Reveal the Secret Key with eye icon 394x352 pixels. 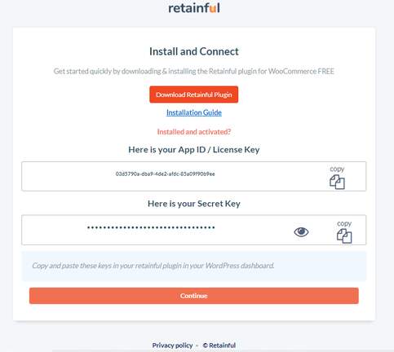(x=301, y=232)
